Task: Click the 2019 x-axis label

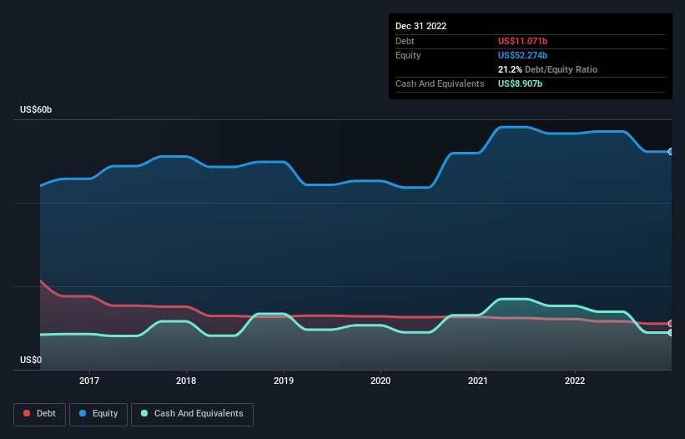Action: (284, 381)
